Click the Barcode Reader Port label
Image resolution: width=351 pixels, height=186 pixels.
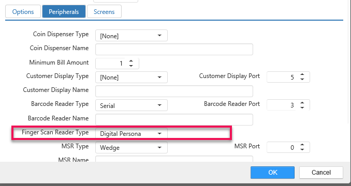coord(232,104)
